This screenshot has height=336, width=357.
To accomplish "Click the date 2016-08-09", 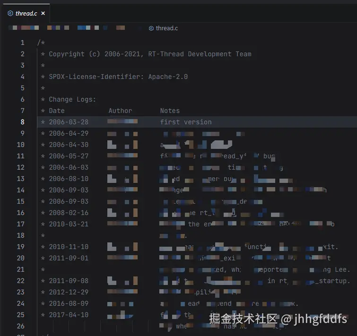I will click(69, 303).
